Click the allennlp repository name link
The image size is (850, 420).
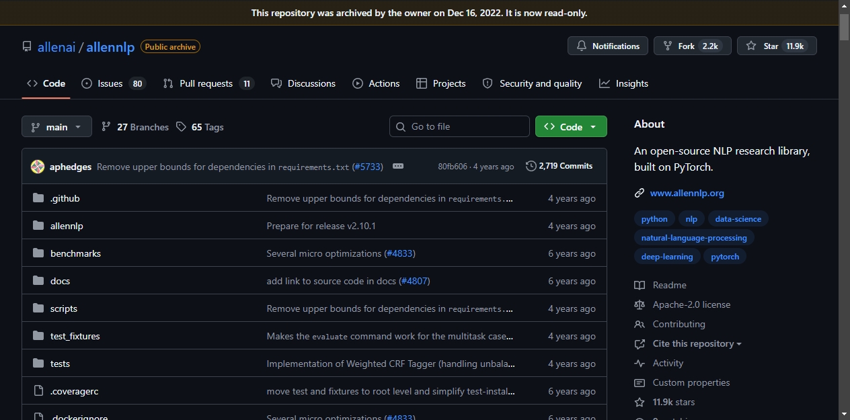click(x=111, y=48)
